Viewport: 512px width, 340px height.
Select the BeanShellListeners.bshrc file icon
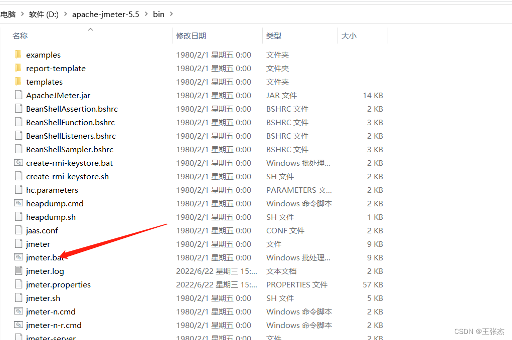tap(19, 136)
